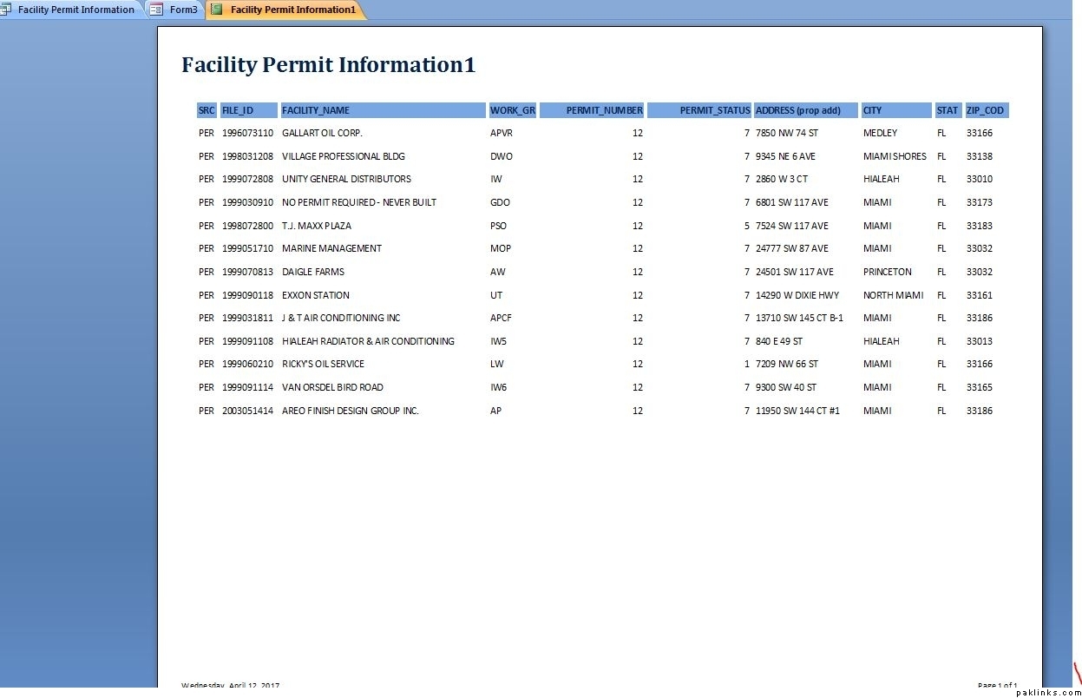Click the WORK_GR column header

click(x=512, y=110)
